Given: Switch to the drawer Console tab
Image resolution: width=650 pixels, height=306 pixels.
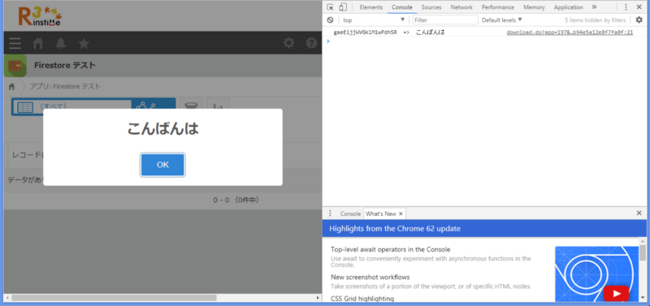Looking at the screenshot, I should click(350, 213).
